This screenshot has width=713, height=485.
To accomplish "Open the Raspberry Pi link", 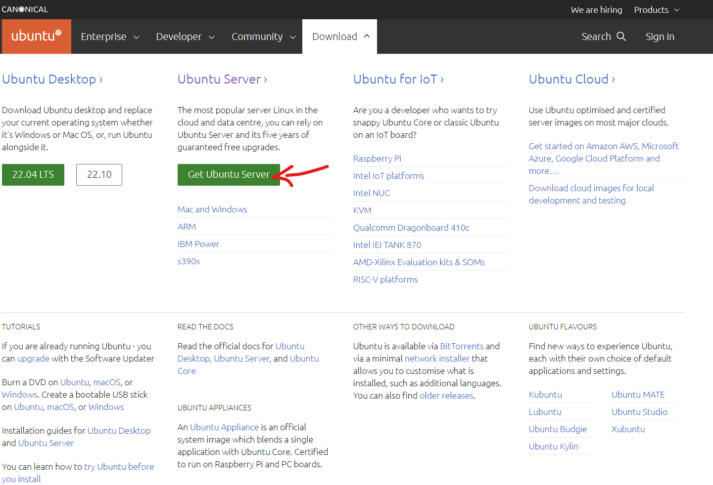I will (377, 159).
